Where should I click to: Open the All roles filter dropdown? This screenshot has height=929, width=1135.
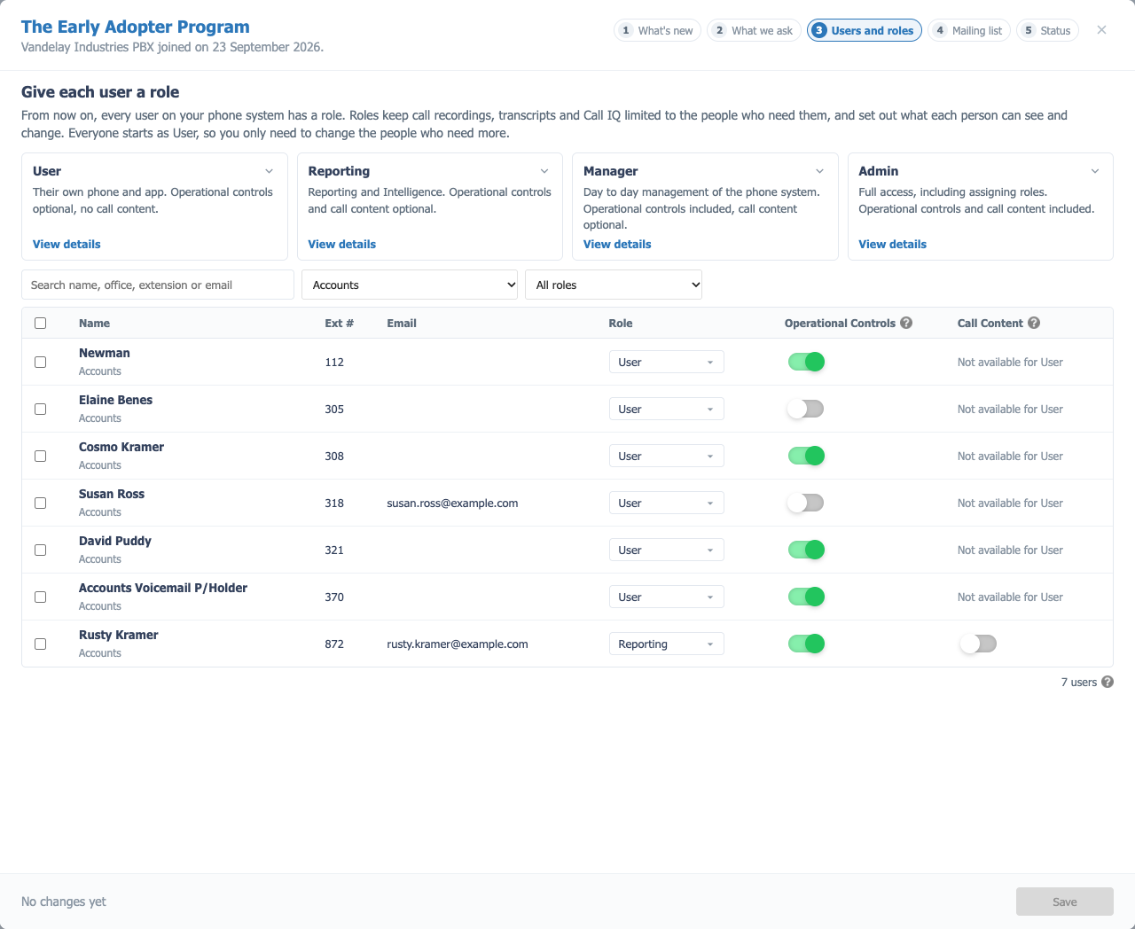[614, 285]
